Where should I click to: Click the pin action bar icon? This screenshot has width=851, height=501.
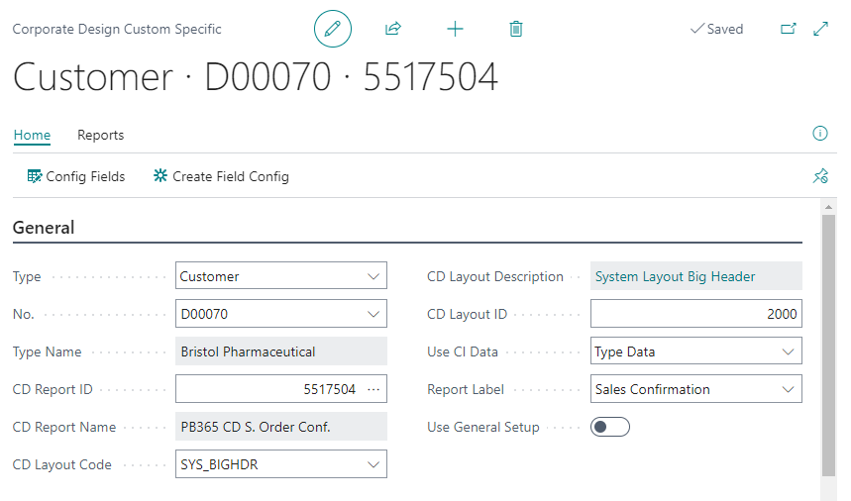click(820, 176)
